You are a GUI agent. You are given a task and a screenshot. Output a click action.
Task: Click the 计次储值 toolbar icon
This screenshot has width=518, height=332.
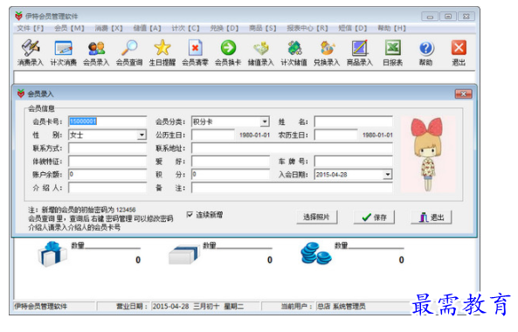(x=294, y=52)
